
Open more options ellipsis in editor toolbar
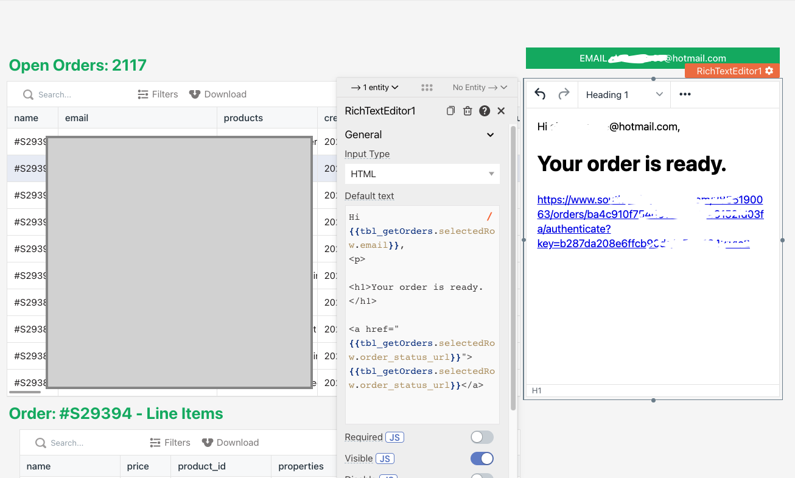tap(685, 94)
